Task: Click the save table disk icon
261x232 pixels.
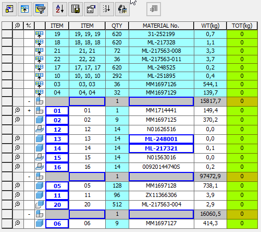Action: [x=76, y=9]
